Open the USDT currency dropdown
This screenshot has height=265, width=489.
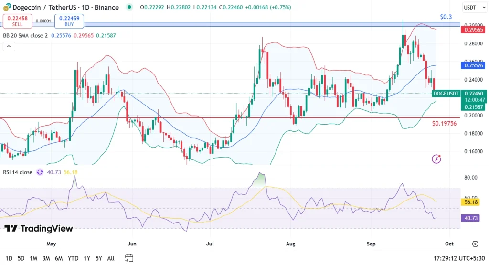point(472,8)
